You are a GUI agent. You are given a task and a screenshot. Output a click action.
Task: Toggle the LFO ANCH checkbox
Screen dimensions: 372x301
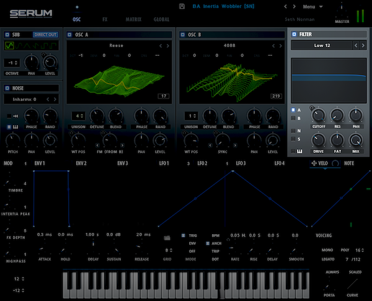pos(208,243)
